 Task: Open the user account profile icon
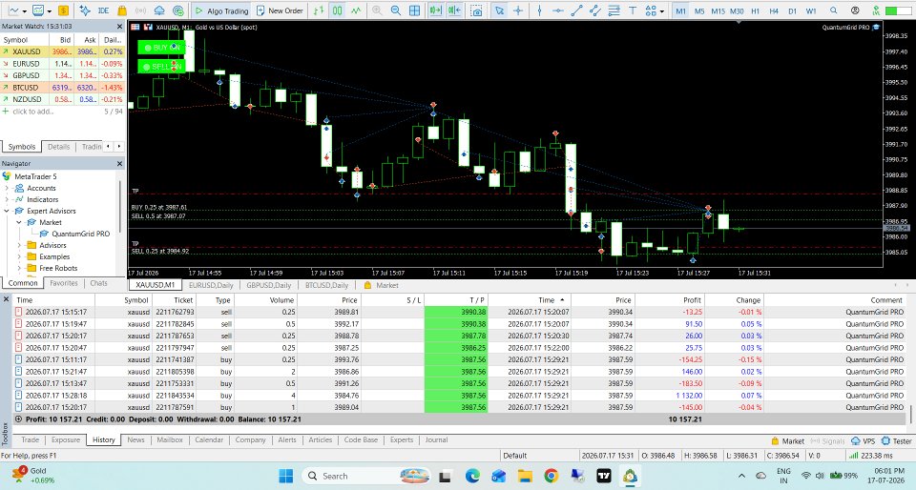point(855,10)
